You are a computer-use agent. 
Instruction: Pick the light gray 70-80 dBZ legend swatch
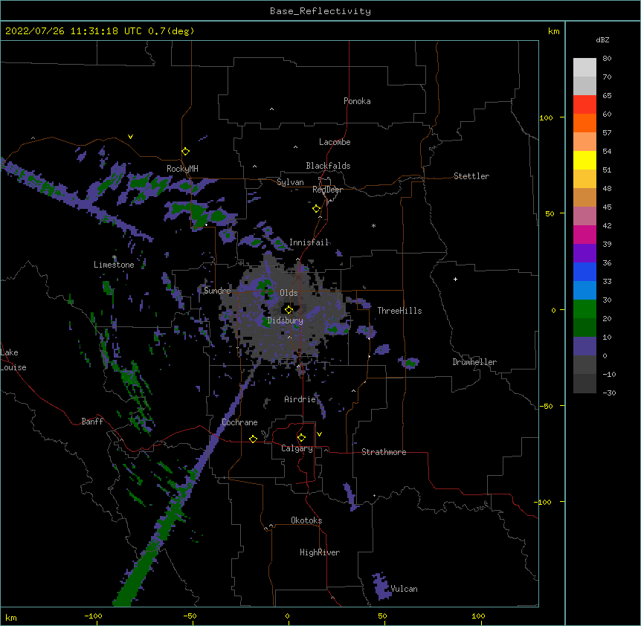click(584, 68)
